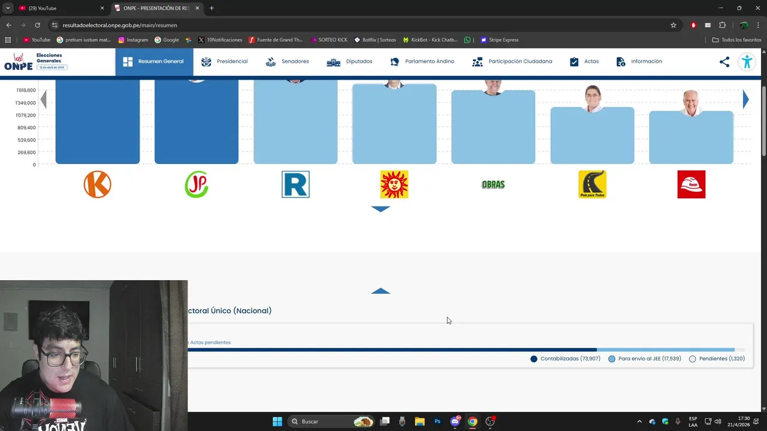Open the Windows Start menu
The image size is (767, 431).
tap(277, 421)
